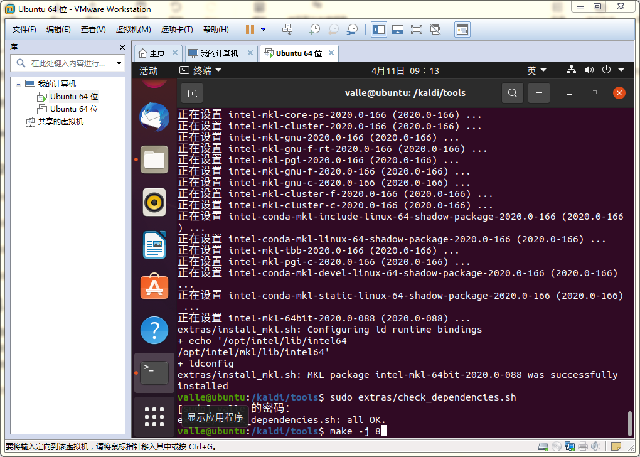Click the 'make -j 8' command text
The image size is (640, 457).
(x=355, y=431)
